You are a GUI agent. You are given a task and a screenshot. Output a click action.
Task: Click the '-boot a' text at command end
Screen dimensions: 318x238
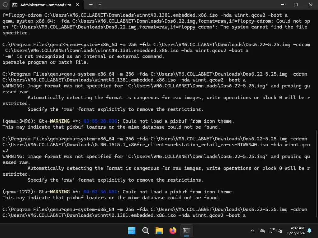click(236, 215)
